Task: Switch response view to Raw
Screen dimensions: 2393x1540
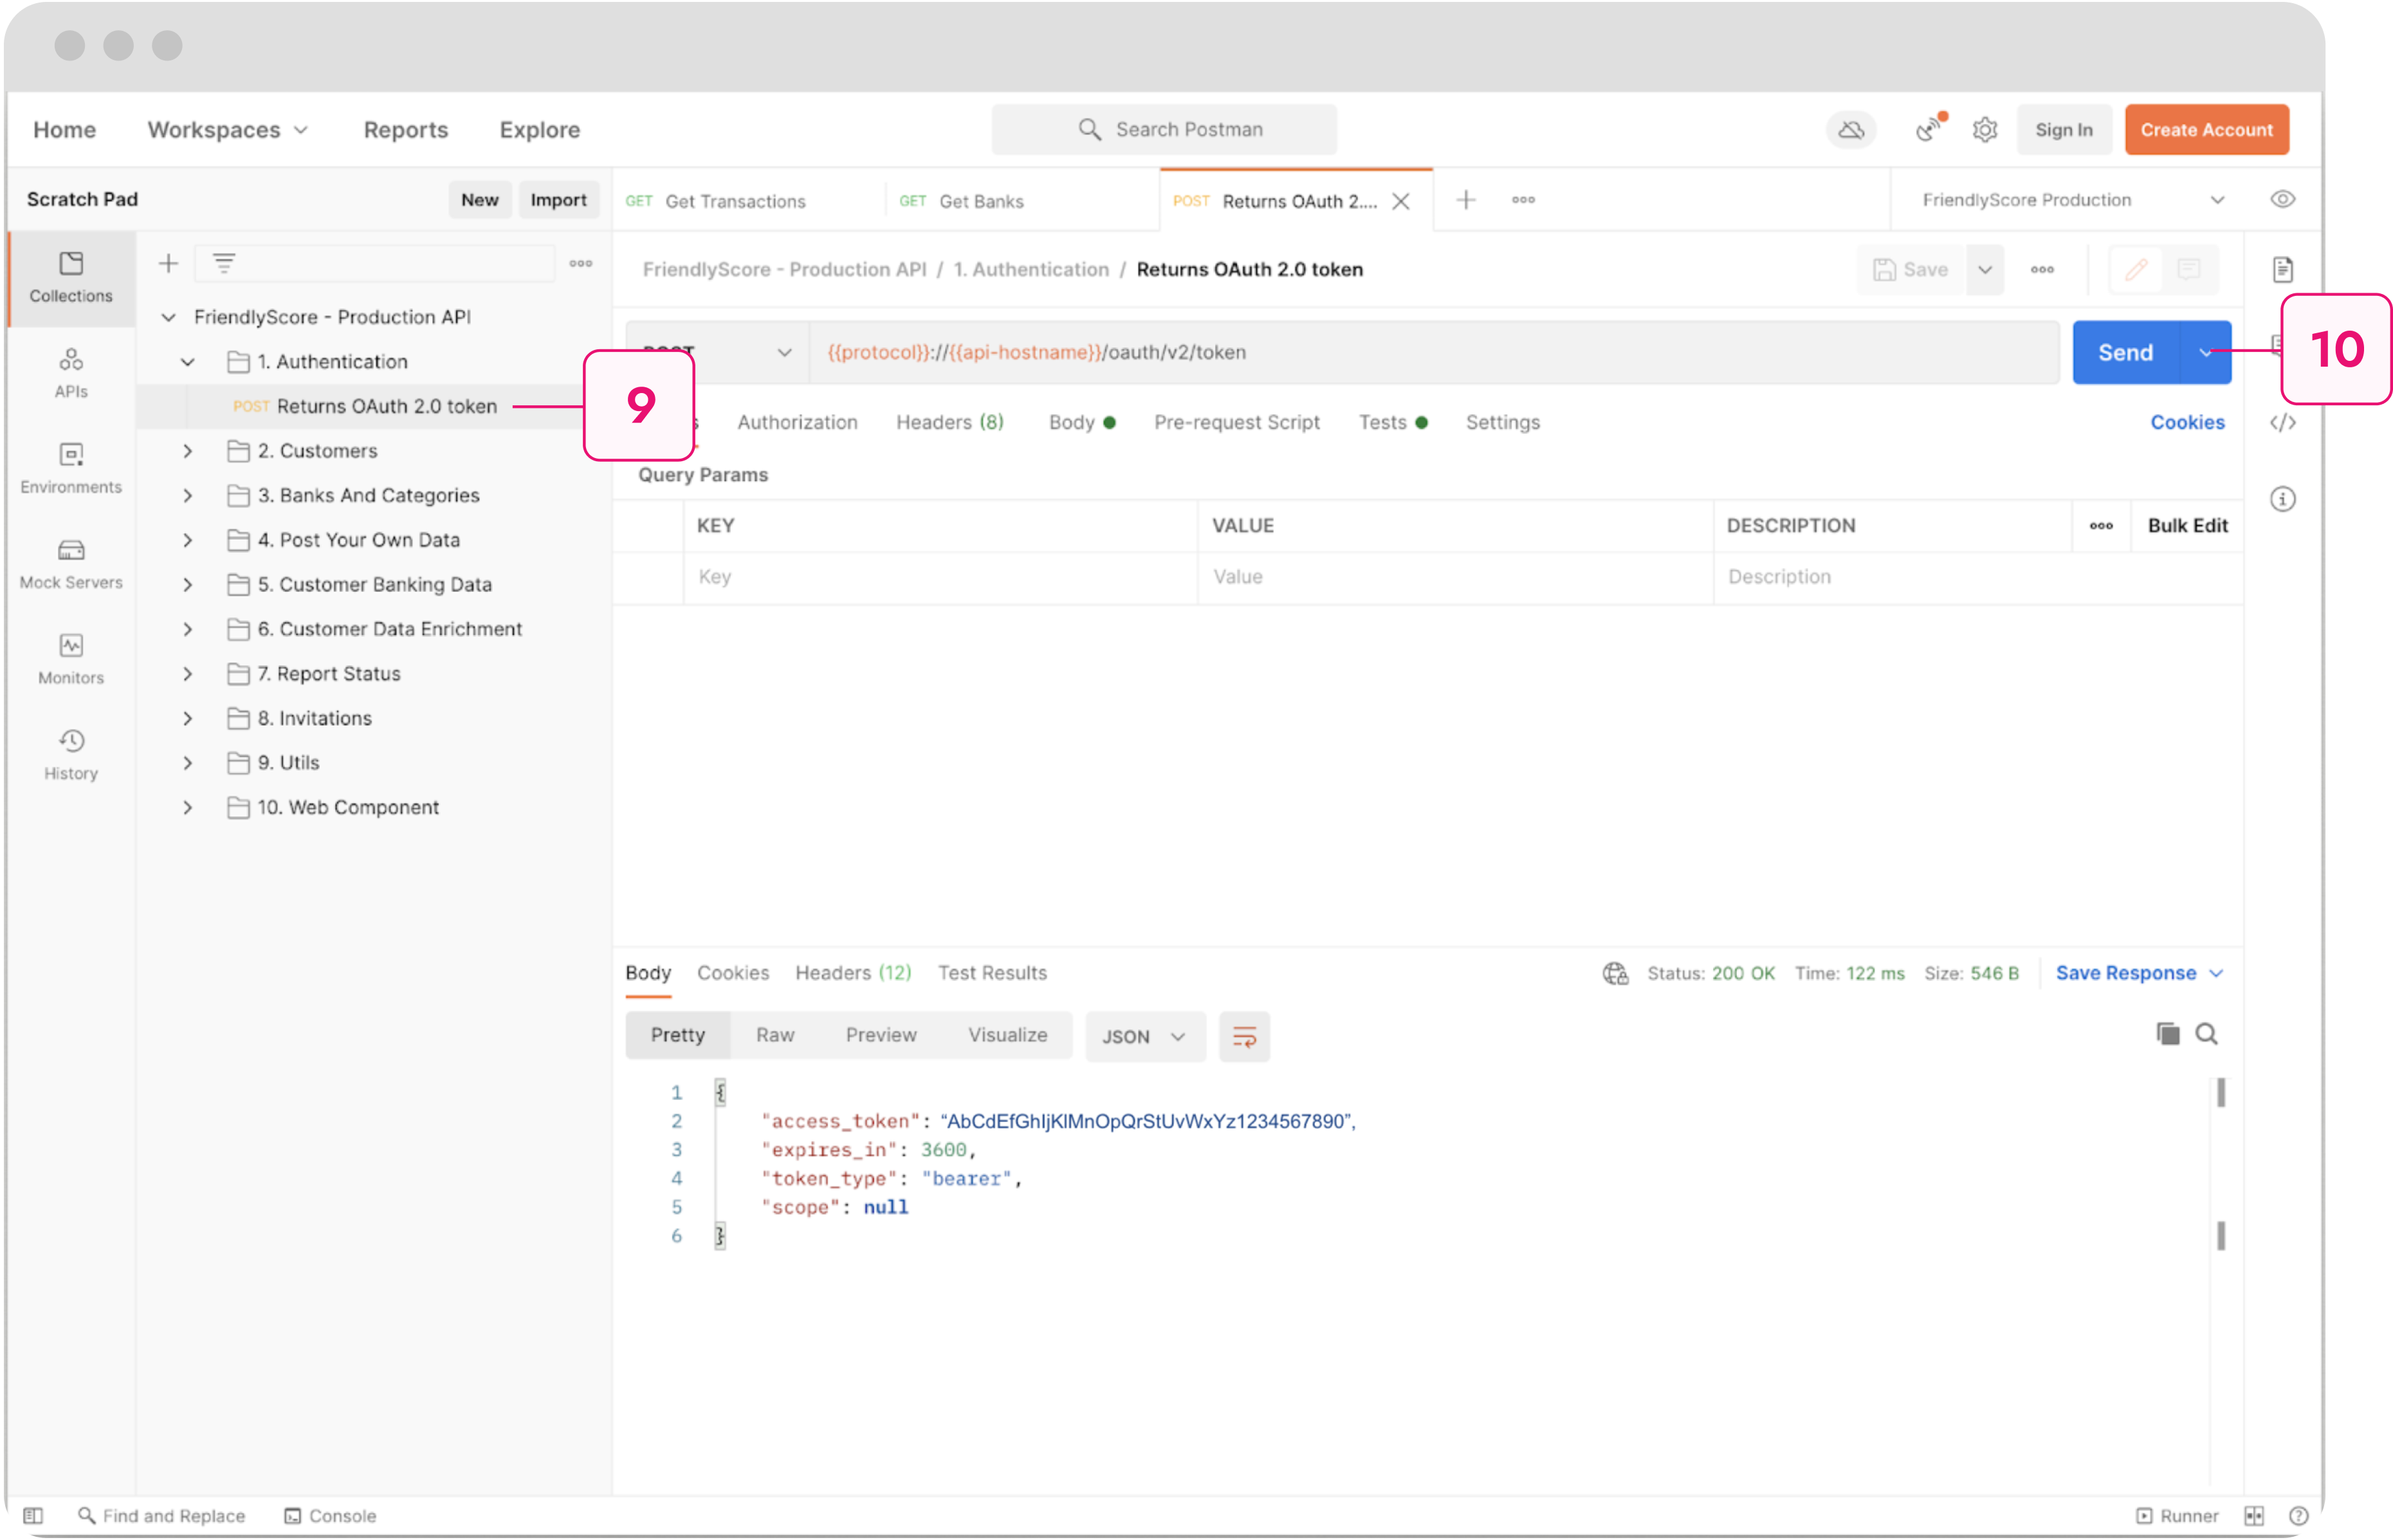Action: pyautogui.click(x=775, y=1035)
